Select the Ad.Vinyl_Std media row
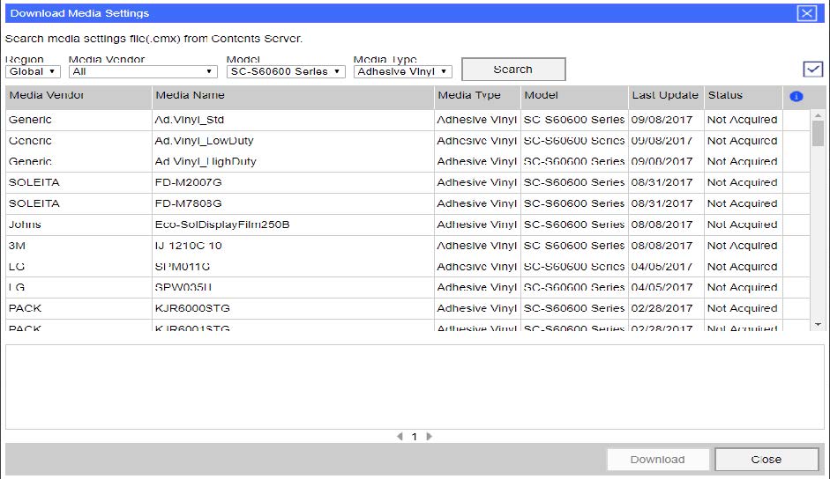The width and height of the screenshot is (830, 479). coord(291,120)
